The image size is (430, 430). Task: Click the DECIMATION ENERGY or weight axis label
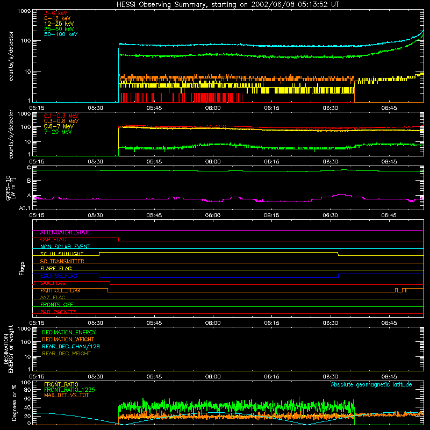[x=8, y=349]
